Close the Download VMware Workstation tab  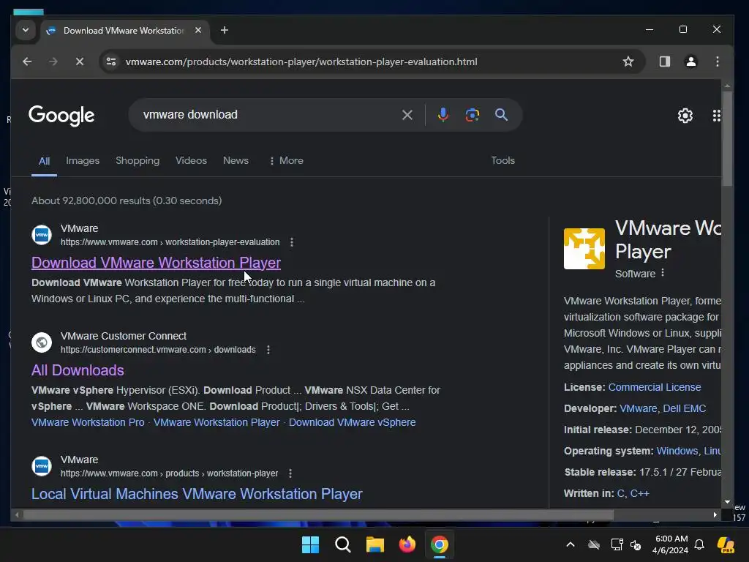click(x=198, y=30)
